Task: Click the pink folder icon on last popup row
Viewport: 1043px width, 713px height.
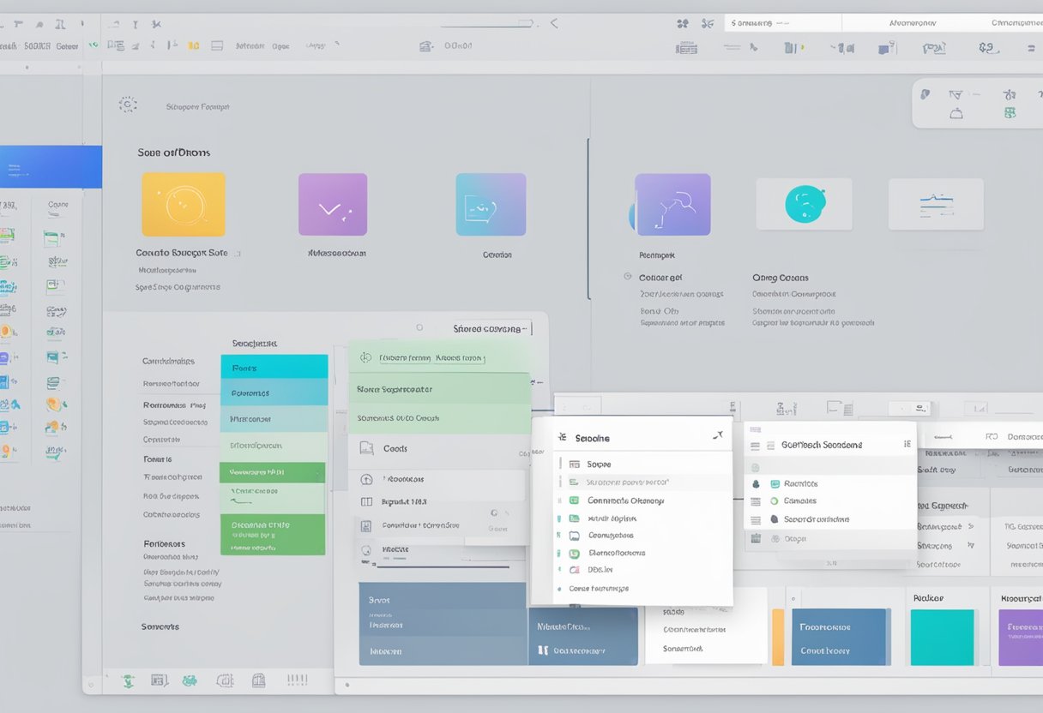Action: coord(574,569)
